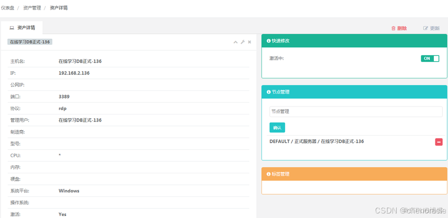
Task: Click the 节点管理 input field
Action: click(x=356, y=112)
